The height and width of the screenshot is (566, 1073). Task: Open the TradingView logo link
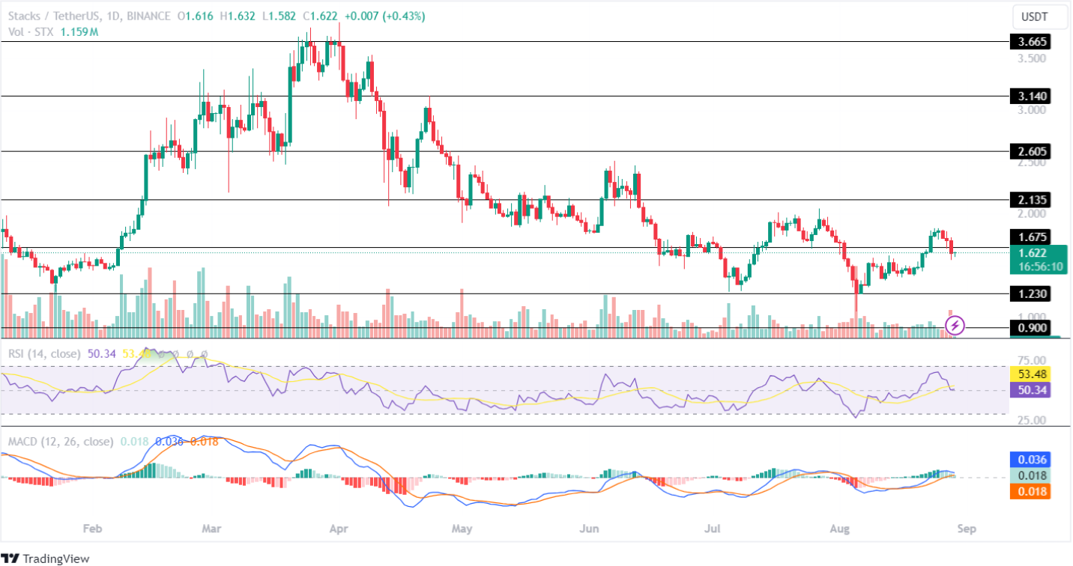(46, 559)
